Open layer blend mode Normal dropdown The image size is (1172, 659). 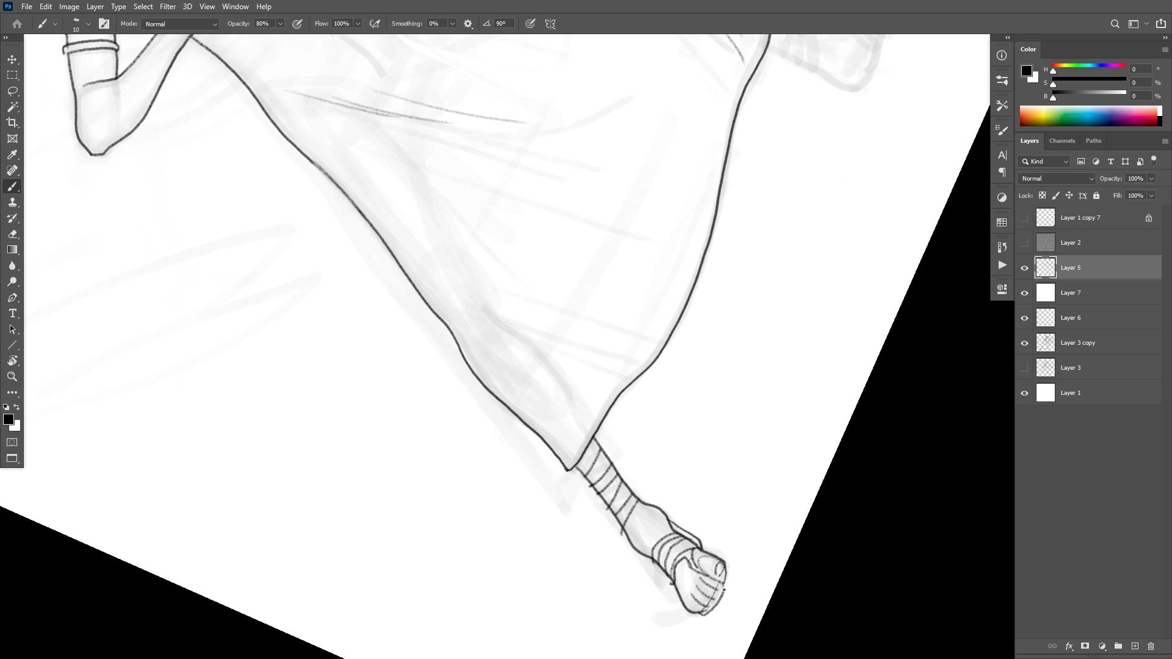coord(1057,178)
